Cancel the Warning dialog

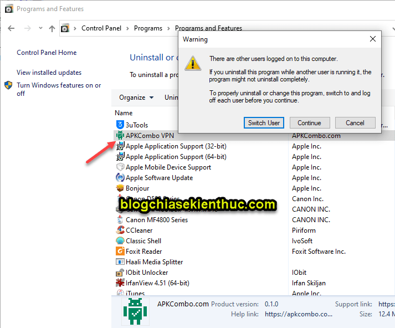pyautogui.click(x=355, y=122)
